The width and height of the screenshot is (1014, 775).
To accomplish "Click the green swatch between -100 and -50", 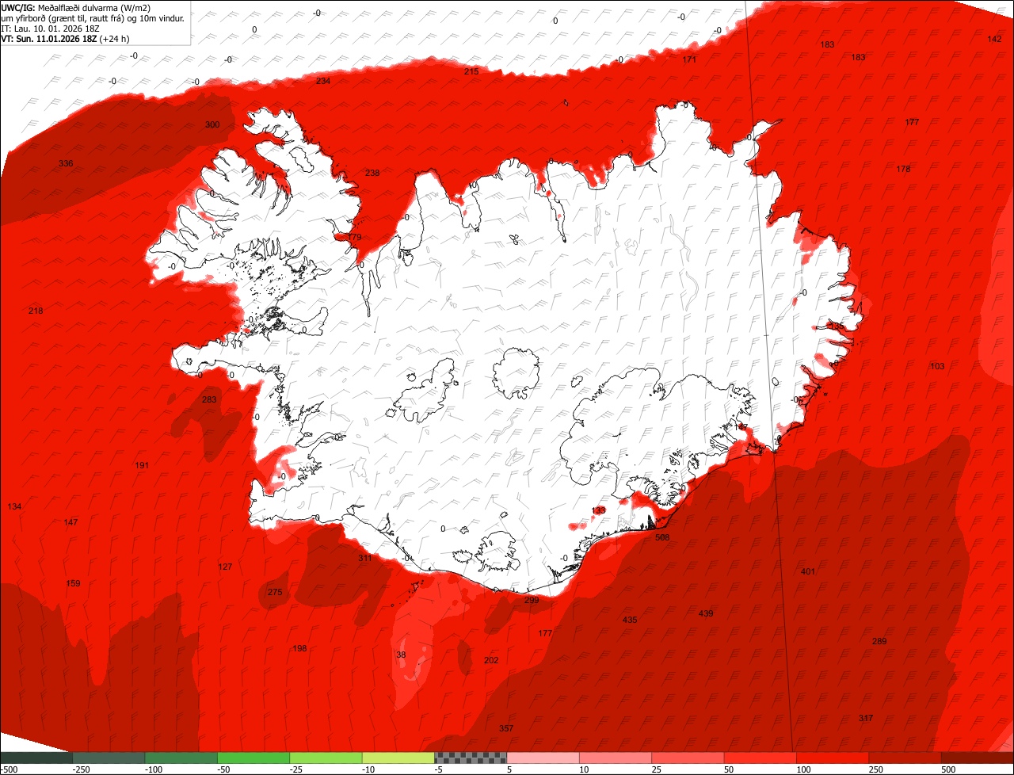I will click(x=181, y=758).
